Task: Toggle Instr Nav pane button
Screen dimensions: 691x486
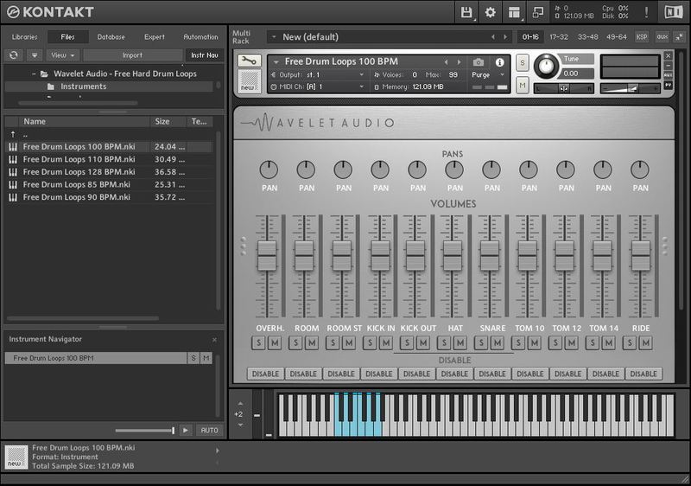Action: coord(205,54)
